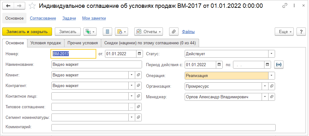309x136 pixels.
Task: Open the calendar for the document date
Action: tap(140, 54)
